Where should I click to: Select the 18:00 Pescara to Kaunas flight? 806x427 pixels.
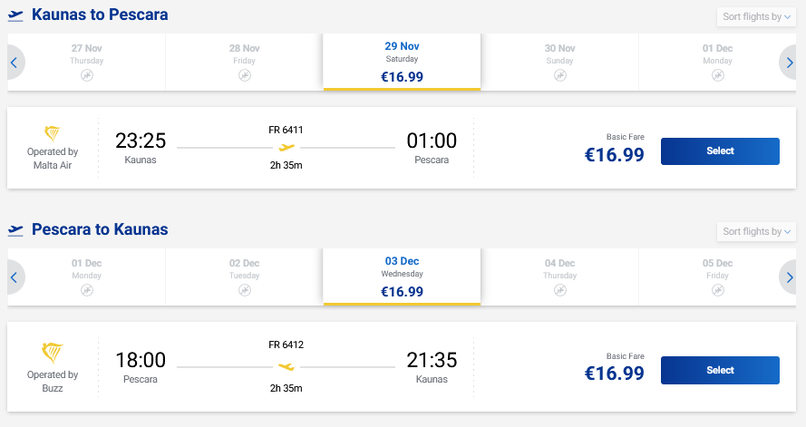click(720, 370)
